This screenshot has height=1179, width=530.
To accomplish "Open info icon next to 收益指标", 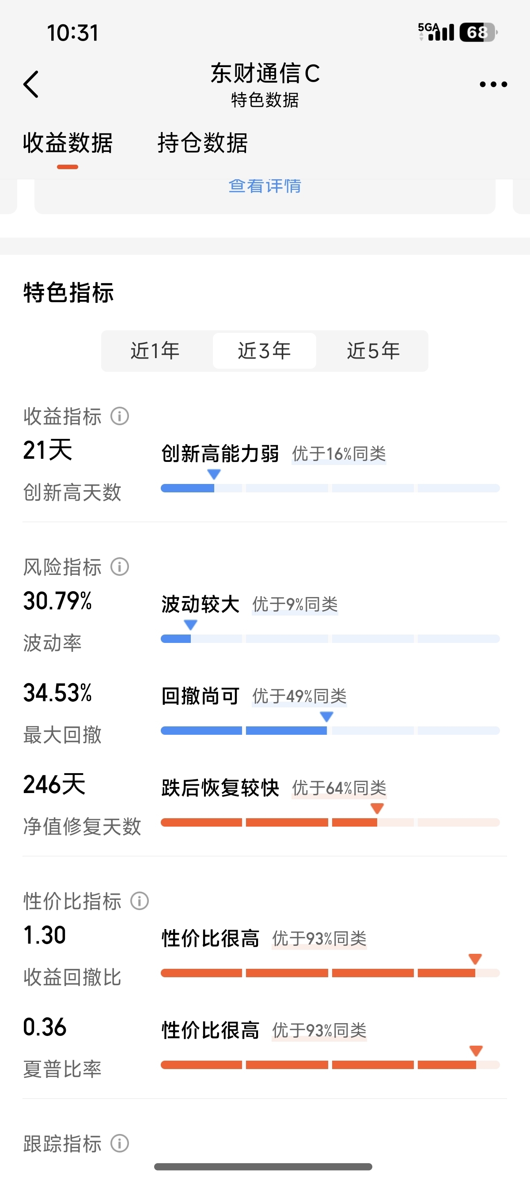I will (x=119, y=416).
